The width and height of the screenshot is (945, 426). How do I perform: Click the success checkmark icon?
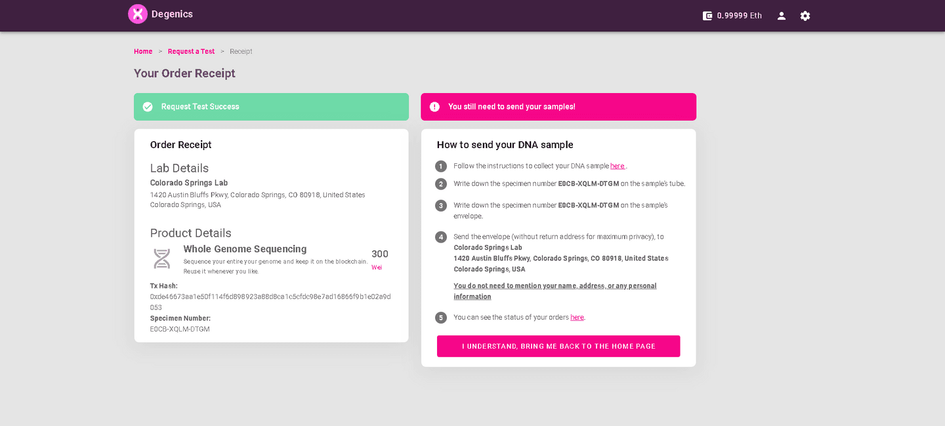coord(148,107)
